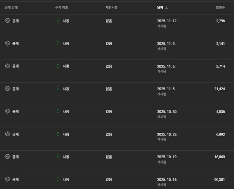Sort by the 날짜 column header

(160, 7)
